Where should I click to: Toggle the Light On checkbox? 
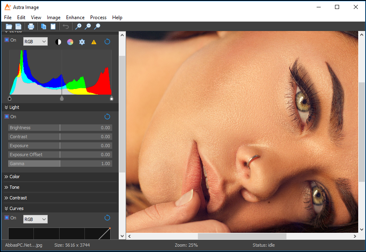pyautogui.click(x=7, y=117)
